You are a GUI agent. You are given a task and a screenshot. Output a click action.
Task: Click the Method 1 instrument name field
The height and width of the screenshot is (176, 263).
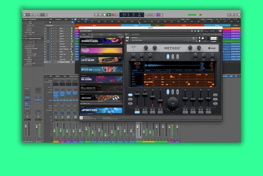coord(160,38)
